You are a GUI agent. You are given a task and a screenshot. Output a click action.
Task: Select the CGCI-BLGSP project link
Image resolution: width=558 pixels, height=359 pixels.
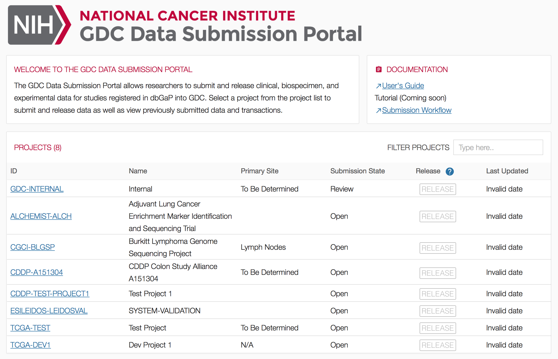point(33,247)
